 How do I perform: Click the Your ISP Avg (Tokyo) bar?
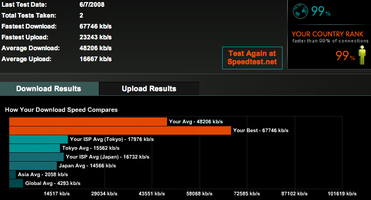(x=39, y=139)
